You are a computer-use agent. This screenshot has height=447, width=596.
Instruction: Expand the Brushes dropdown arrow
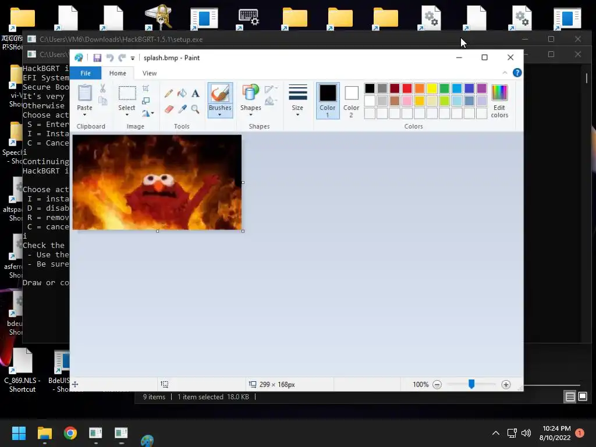[219, 115]
